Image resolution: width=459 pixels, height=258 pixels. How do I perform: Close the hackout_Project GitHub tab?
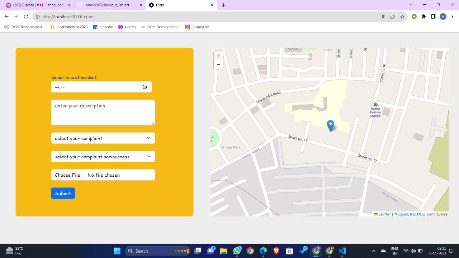pyautogui.click(x=141, y=5)
